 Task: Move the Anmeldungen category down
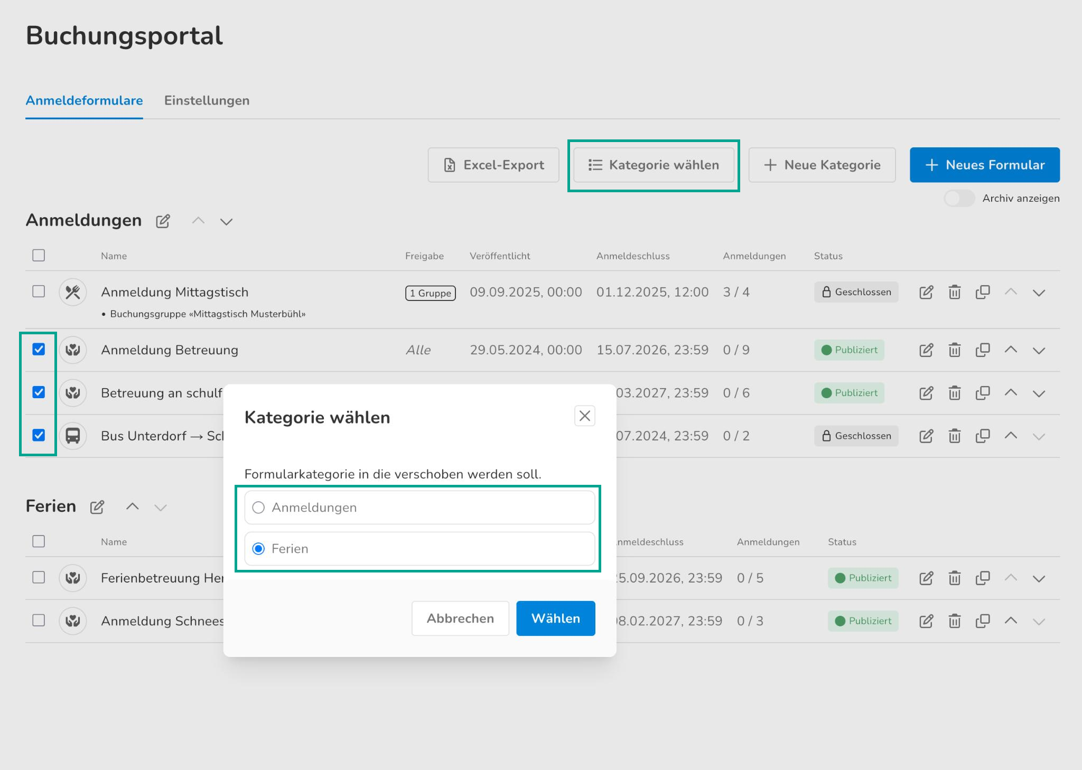tap(226, 222)
